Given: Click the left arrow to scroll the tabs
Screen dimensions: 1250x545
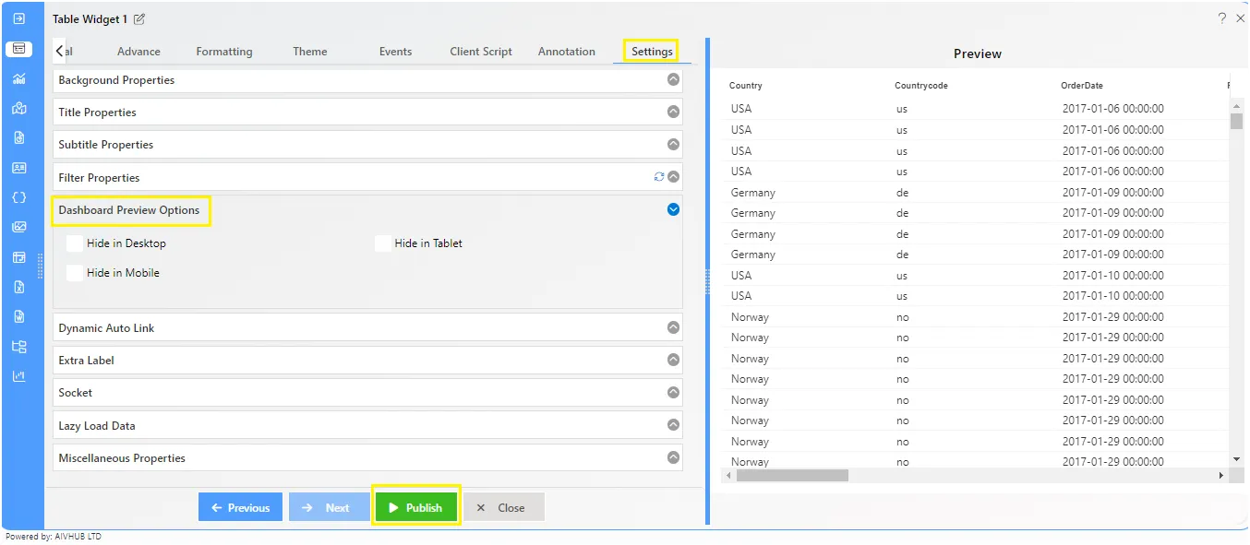Looking at the screenshot, I should coord(59,52).
